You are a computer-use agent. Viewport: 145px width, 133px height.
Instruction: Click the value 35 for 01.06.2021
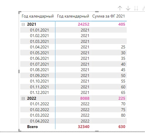pyautogui.click(x=123, y=58)
